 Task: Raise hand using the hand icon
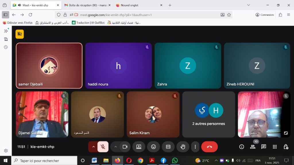coord(183,147)
